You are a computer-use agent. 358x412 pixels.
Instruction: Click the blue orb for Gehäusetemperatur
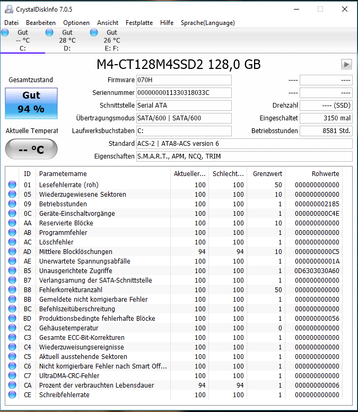tap(12, 328)
